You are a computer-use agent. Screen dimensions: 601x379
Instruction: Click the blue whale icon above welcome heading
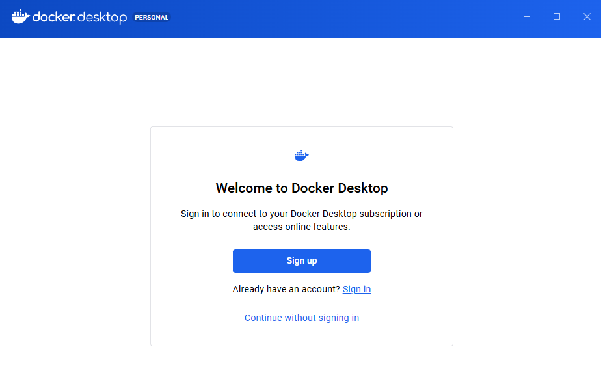(x=302, y=156)
